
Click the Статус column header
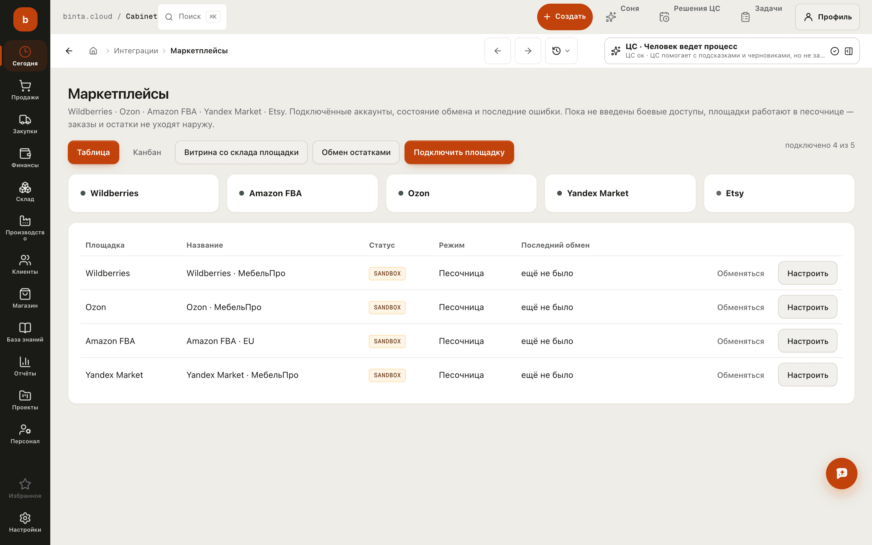pyautogui.click(x=382, y=245)
